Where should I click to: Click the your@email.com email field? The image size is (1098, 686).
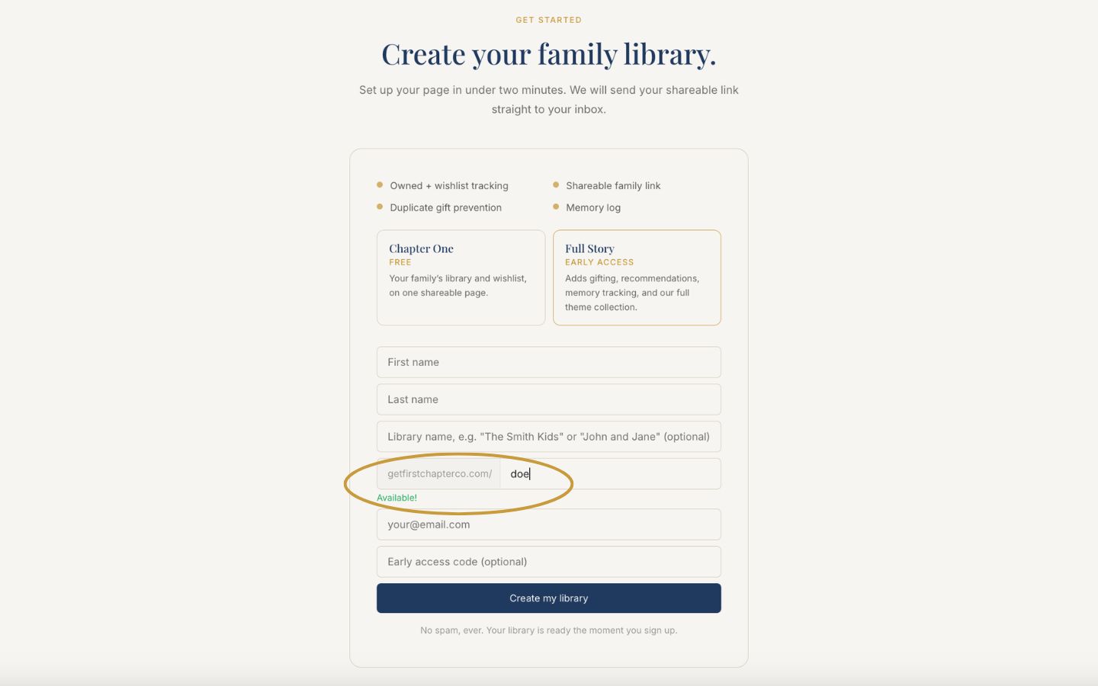pos(548,524)
